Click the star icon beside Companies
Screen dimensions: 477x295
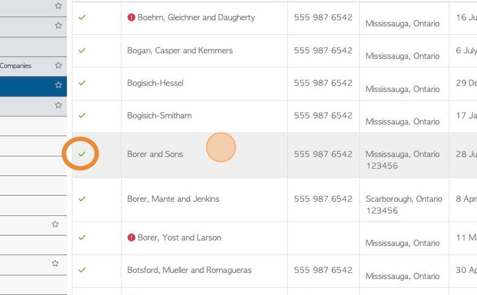coord(58,65)
